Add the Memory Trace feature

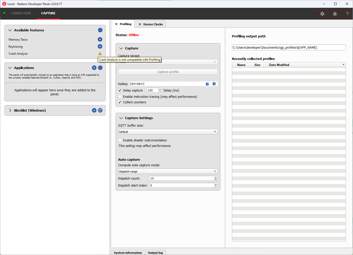coord(100,39)
